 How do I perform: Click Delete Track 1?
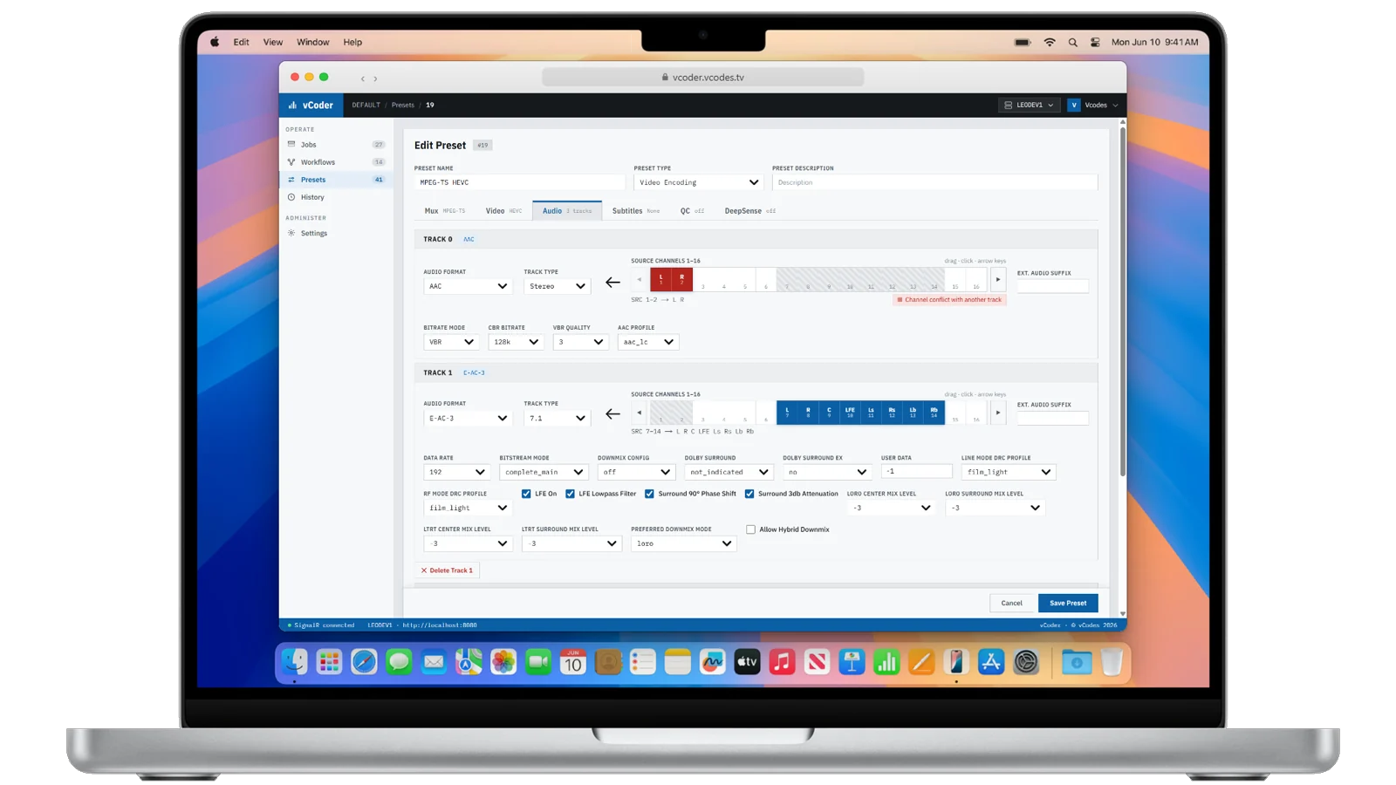[448, 570]
